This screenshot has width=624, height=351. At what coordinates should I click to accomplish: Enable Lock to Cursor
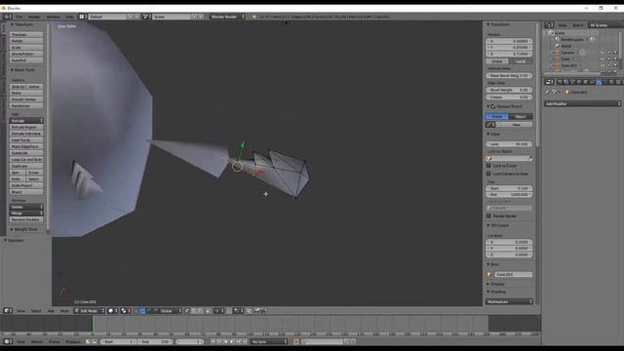[x=488, y=166]
